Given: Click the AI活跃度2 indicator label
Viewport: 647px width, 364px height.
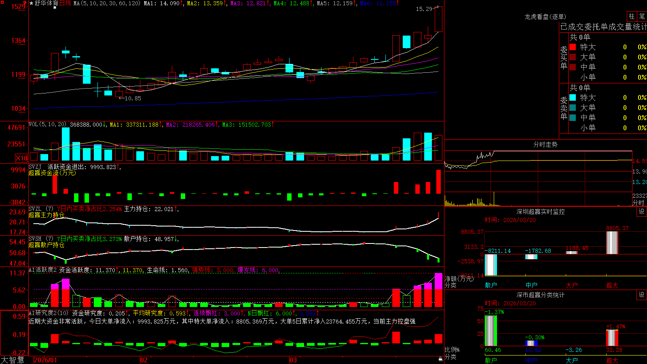Looking at the screenshot, I should [43, 270].
